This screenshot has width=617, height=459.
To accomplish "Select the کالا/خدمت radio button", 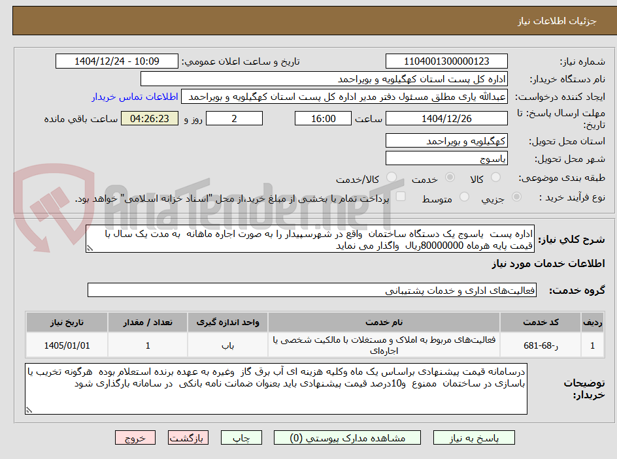I will pos(392,178).
